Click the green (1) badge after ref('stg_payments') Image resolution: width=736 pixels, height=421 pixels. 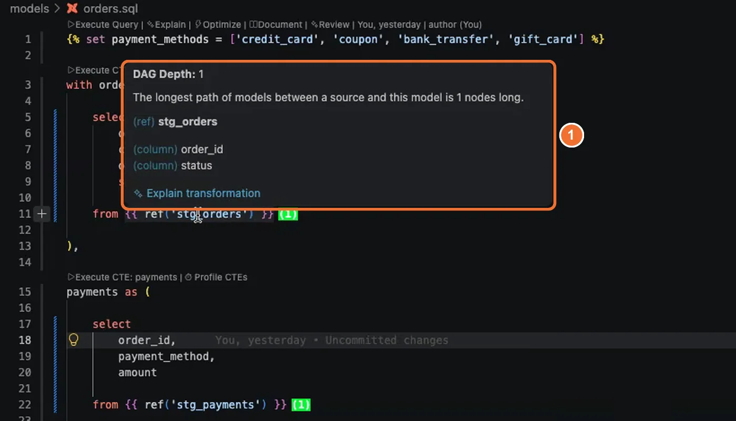301,405
